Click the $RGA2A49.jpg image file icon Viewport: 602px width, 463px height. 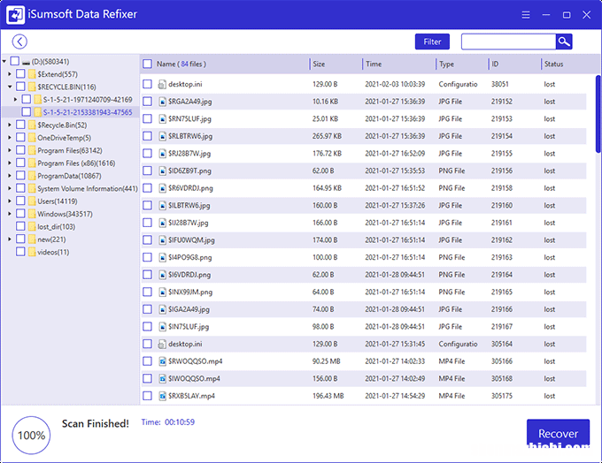point(162,102)
